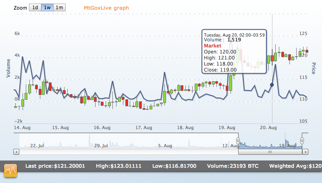Click the navigator right scroll arrow

(x=305, y=152)
